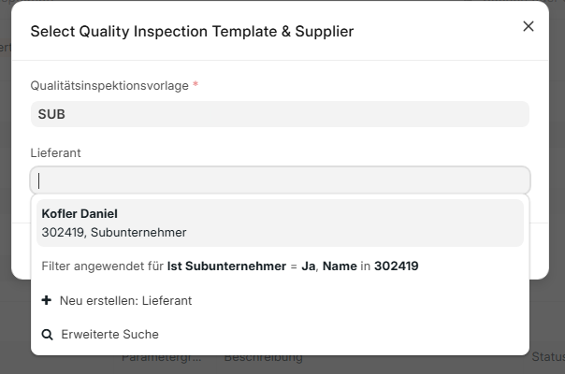
Task: Click the Status column header behind the dialog
Action: tap(547, 359)
